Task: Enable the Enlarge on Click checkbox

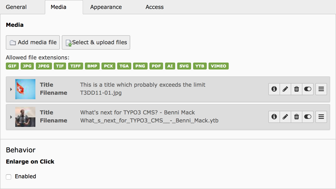Action: tap(9, 177)
